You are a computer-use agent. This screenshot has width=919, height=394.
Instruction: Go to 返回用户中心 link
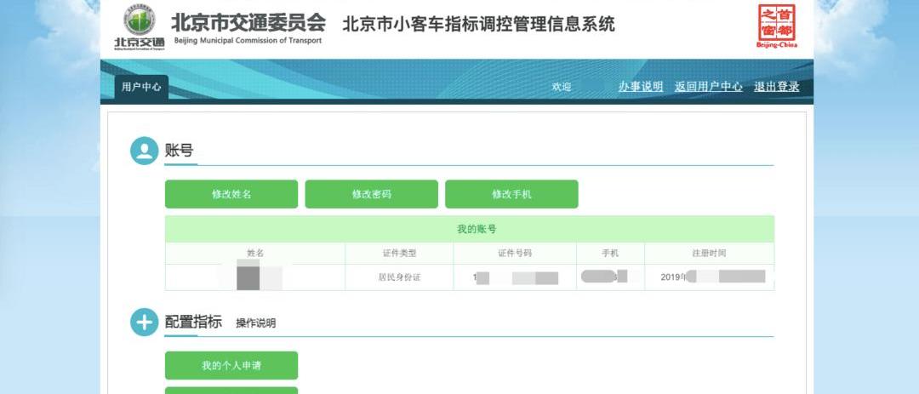point(709,87)
